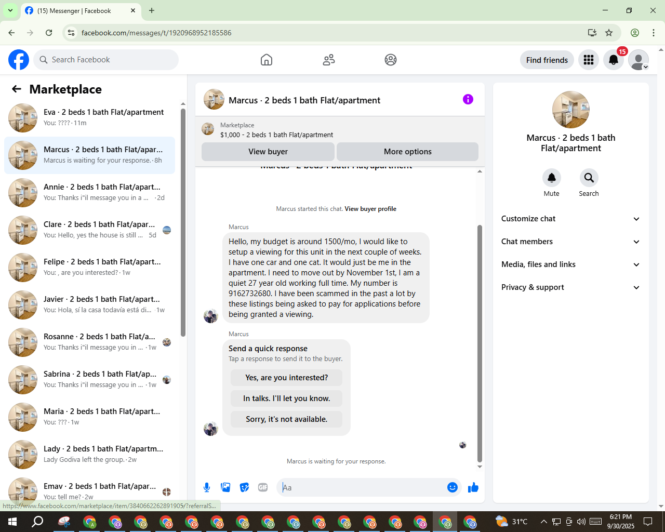This screenshot has height=532, width=665.
Task: Open the account profile menu
Action: click(639, 60)
